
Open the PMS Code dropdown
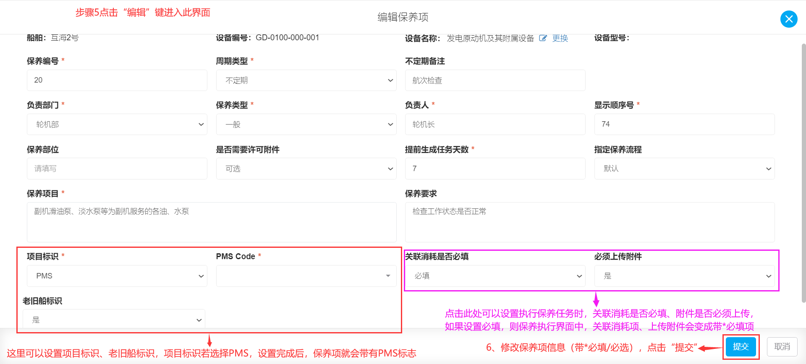[x=306, y=276]
